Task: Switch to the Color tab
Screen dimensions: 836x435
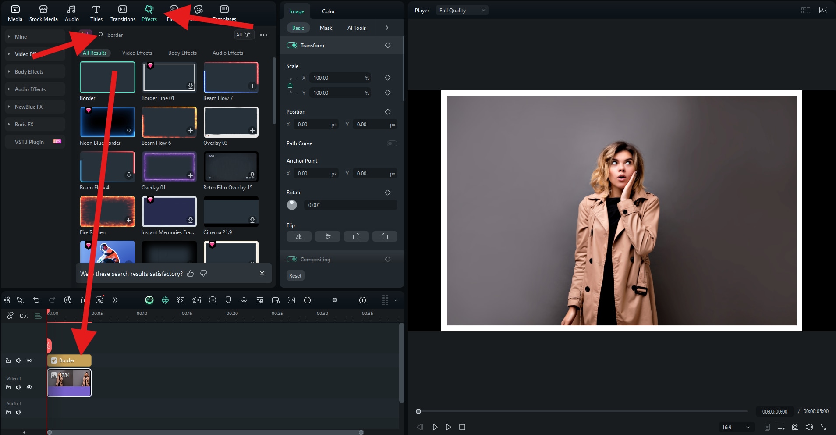Action: click(328, 11)
